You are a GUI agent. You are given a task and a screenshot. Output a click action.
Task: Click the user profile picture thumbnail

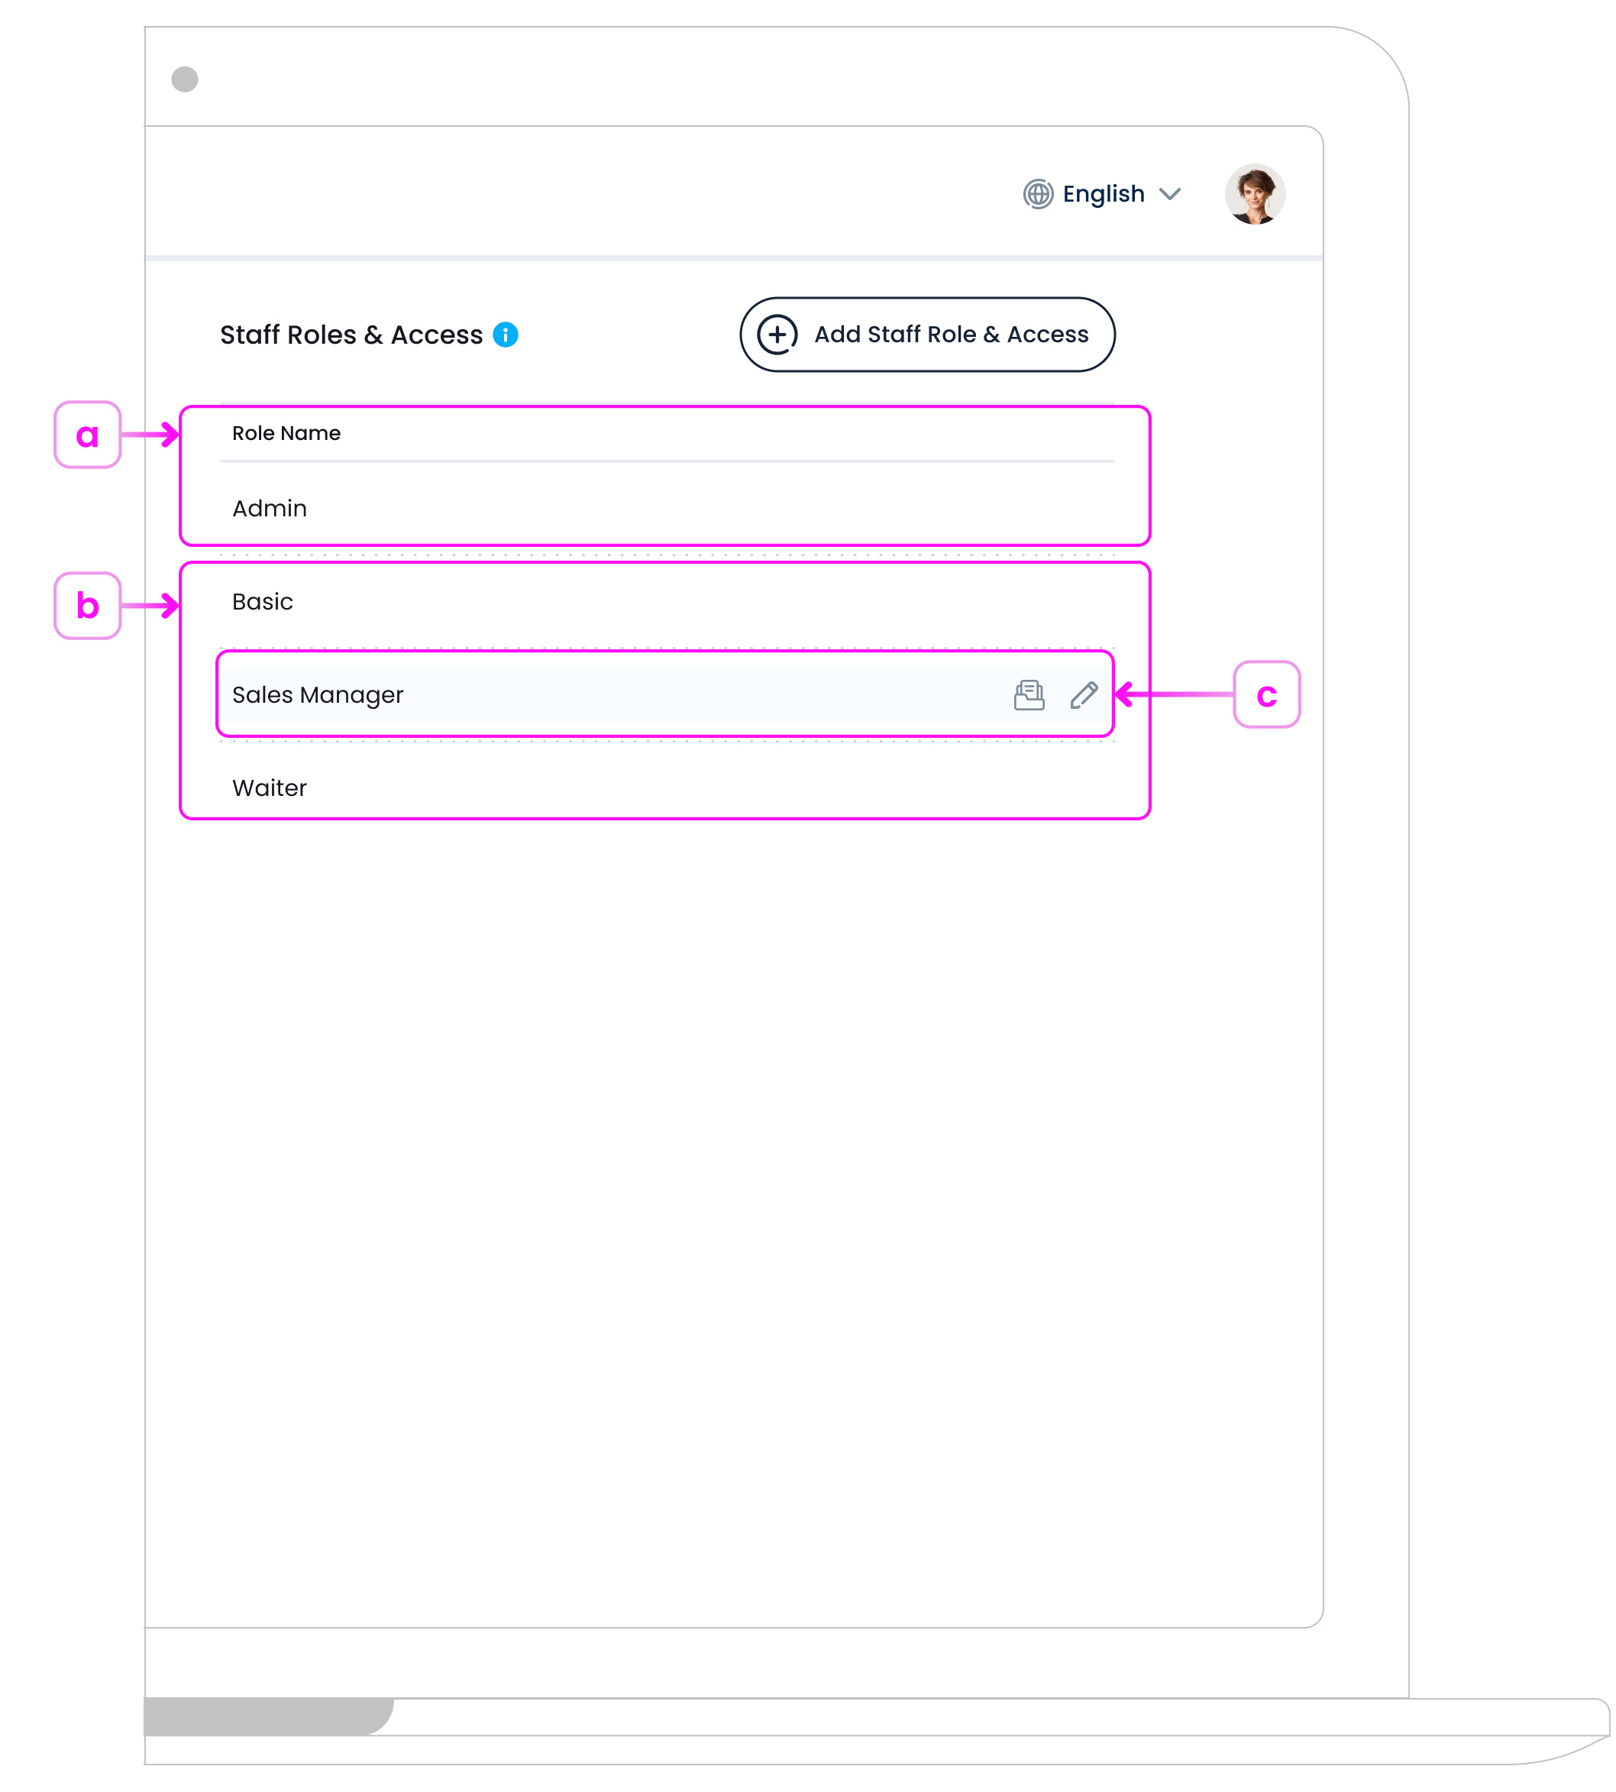click(x=1255, y=193)
